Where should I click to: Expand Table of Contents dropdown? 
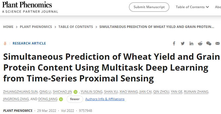coord(192,7)
